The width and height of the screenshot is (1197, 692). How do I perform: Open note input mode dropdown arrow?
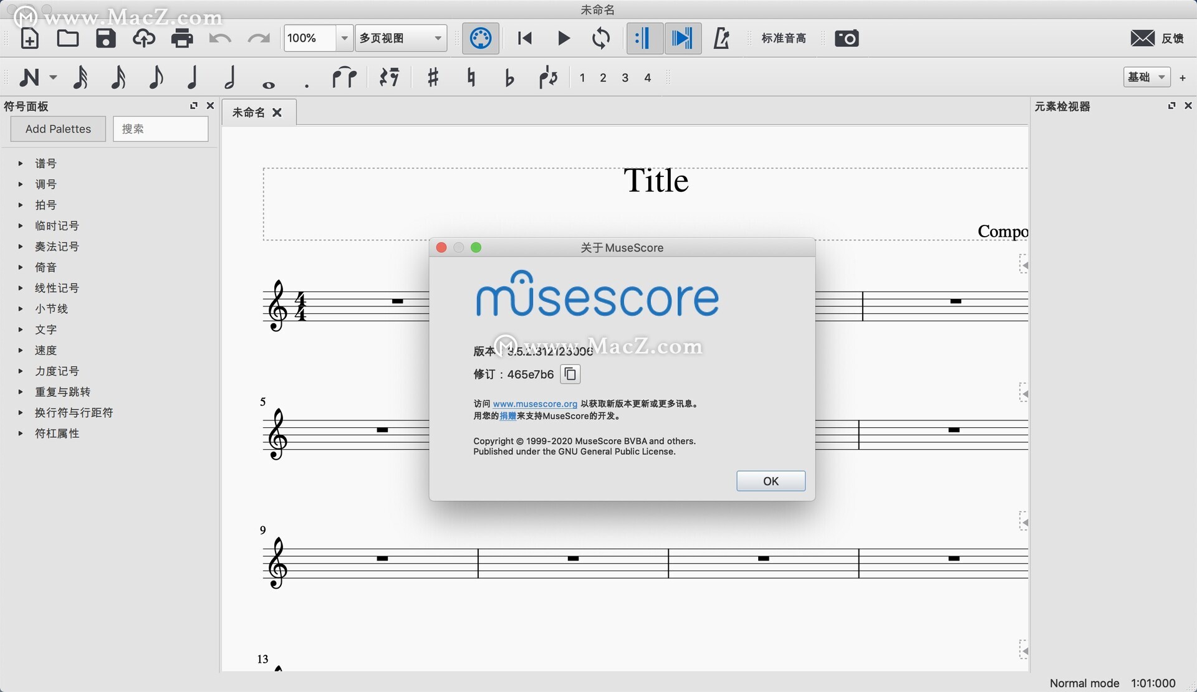click(x=53, y=78)
